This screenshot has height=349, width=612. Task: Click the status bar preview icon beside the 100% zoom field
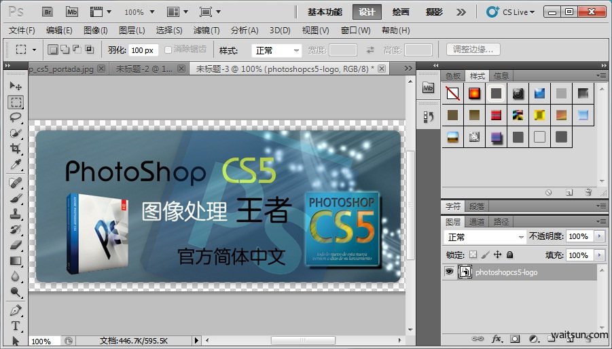point(69,341)
